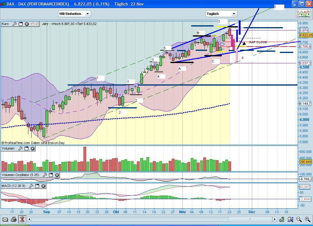
Task: Click scrollbar left arrow
Action: (x=29, y=219)
